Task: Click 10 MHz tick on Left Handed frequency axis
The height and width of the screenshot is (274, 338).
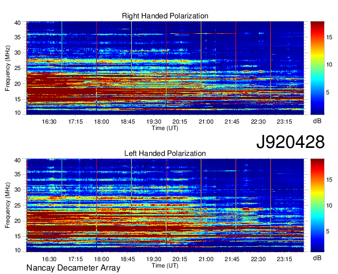Action: click(17, 250)
